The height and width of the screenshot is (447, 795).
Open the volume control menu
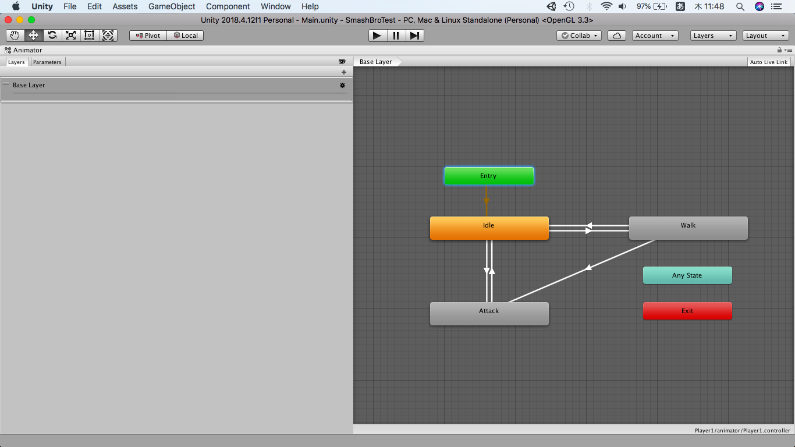click(623, 6)
